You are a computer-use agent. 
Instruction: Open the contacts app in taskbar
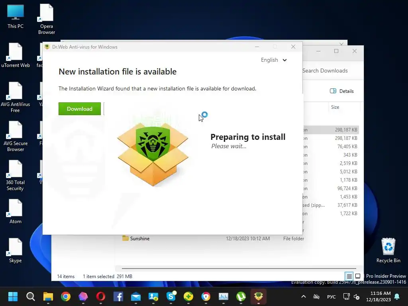[153, 296]
